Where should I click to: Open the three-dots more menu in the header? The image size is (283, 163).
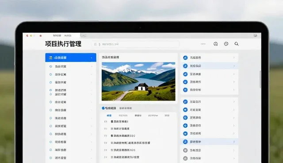(203, 44)
